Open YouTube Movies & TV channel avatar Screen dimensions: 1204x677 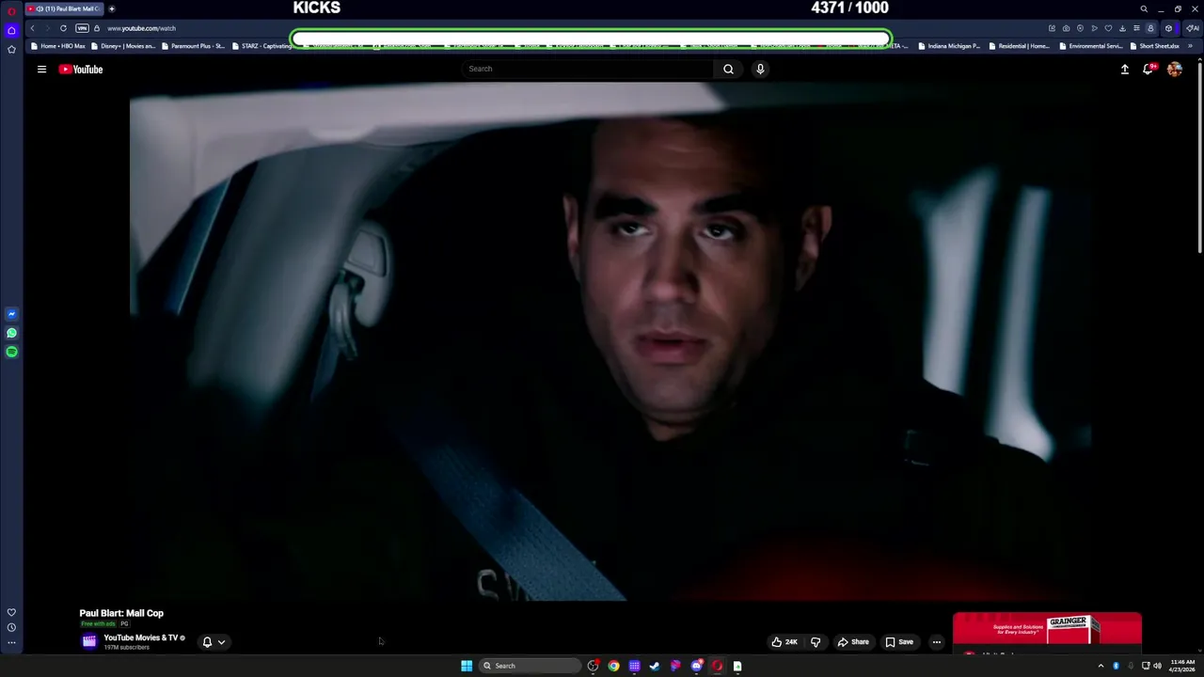point(89,641)
